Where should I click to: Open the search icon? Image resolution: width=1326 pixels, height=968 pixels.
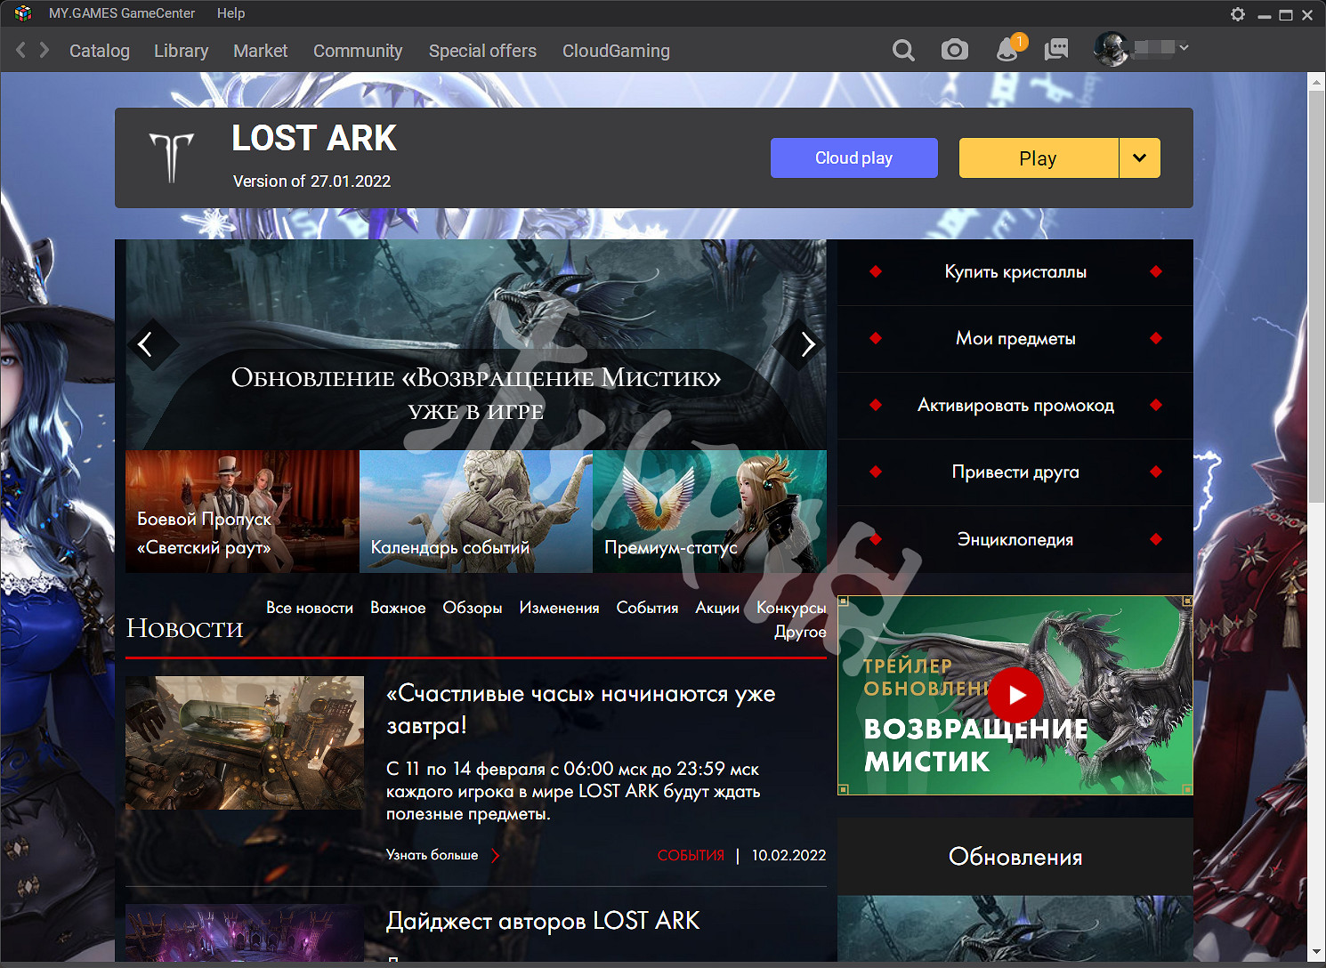coord(903,51)
